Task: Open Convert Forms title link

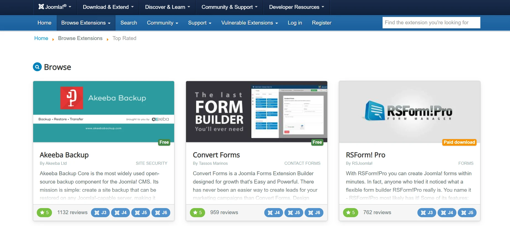Action: click(x=216, y=155)
